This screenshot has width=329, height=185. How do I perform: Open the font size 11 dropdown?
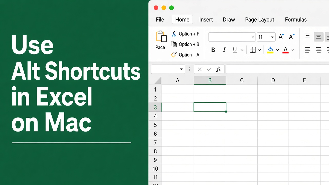[266, 37]
